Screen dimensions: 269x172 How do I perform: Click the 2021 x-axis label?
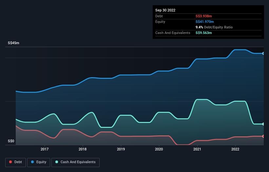(x=197, y=149)
